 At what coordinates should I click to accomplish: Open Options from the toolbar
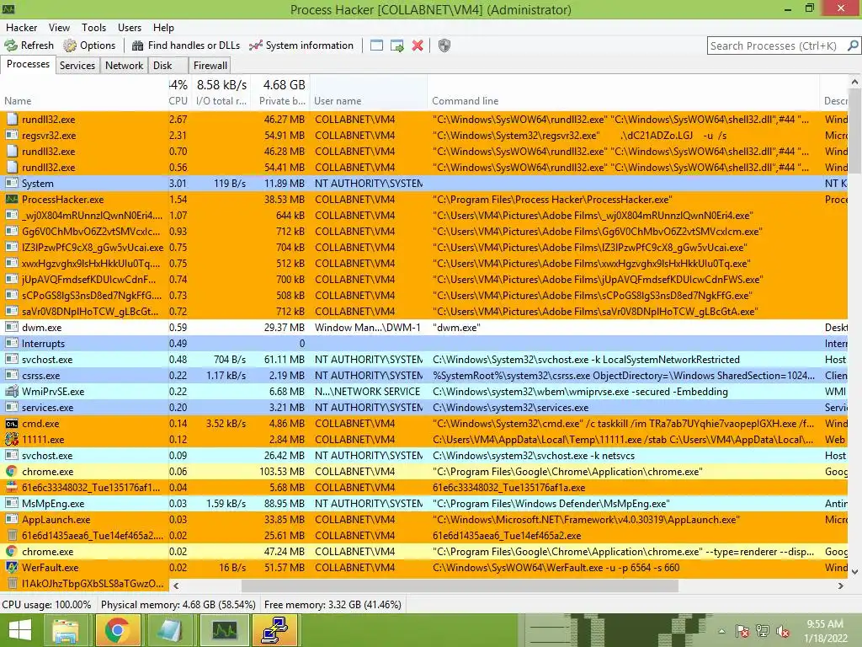[x=89, y=45]
